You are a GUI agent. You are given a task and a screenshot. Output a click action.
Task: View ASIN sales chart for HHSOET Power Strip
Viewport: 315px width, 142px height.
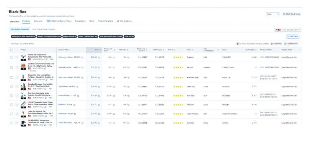(x=129, y=105)
